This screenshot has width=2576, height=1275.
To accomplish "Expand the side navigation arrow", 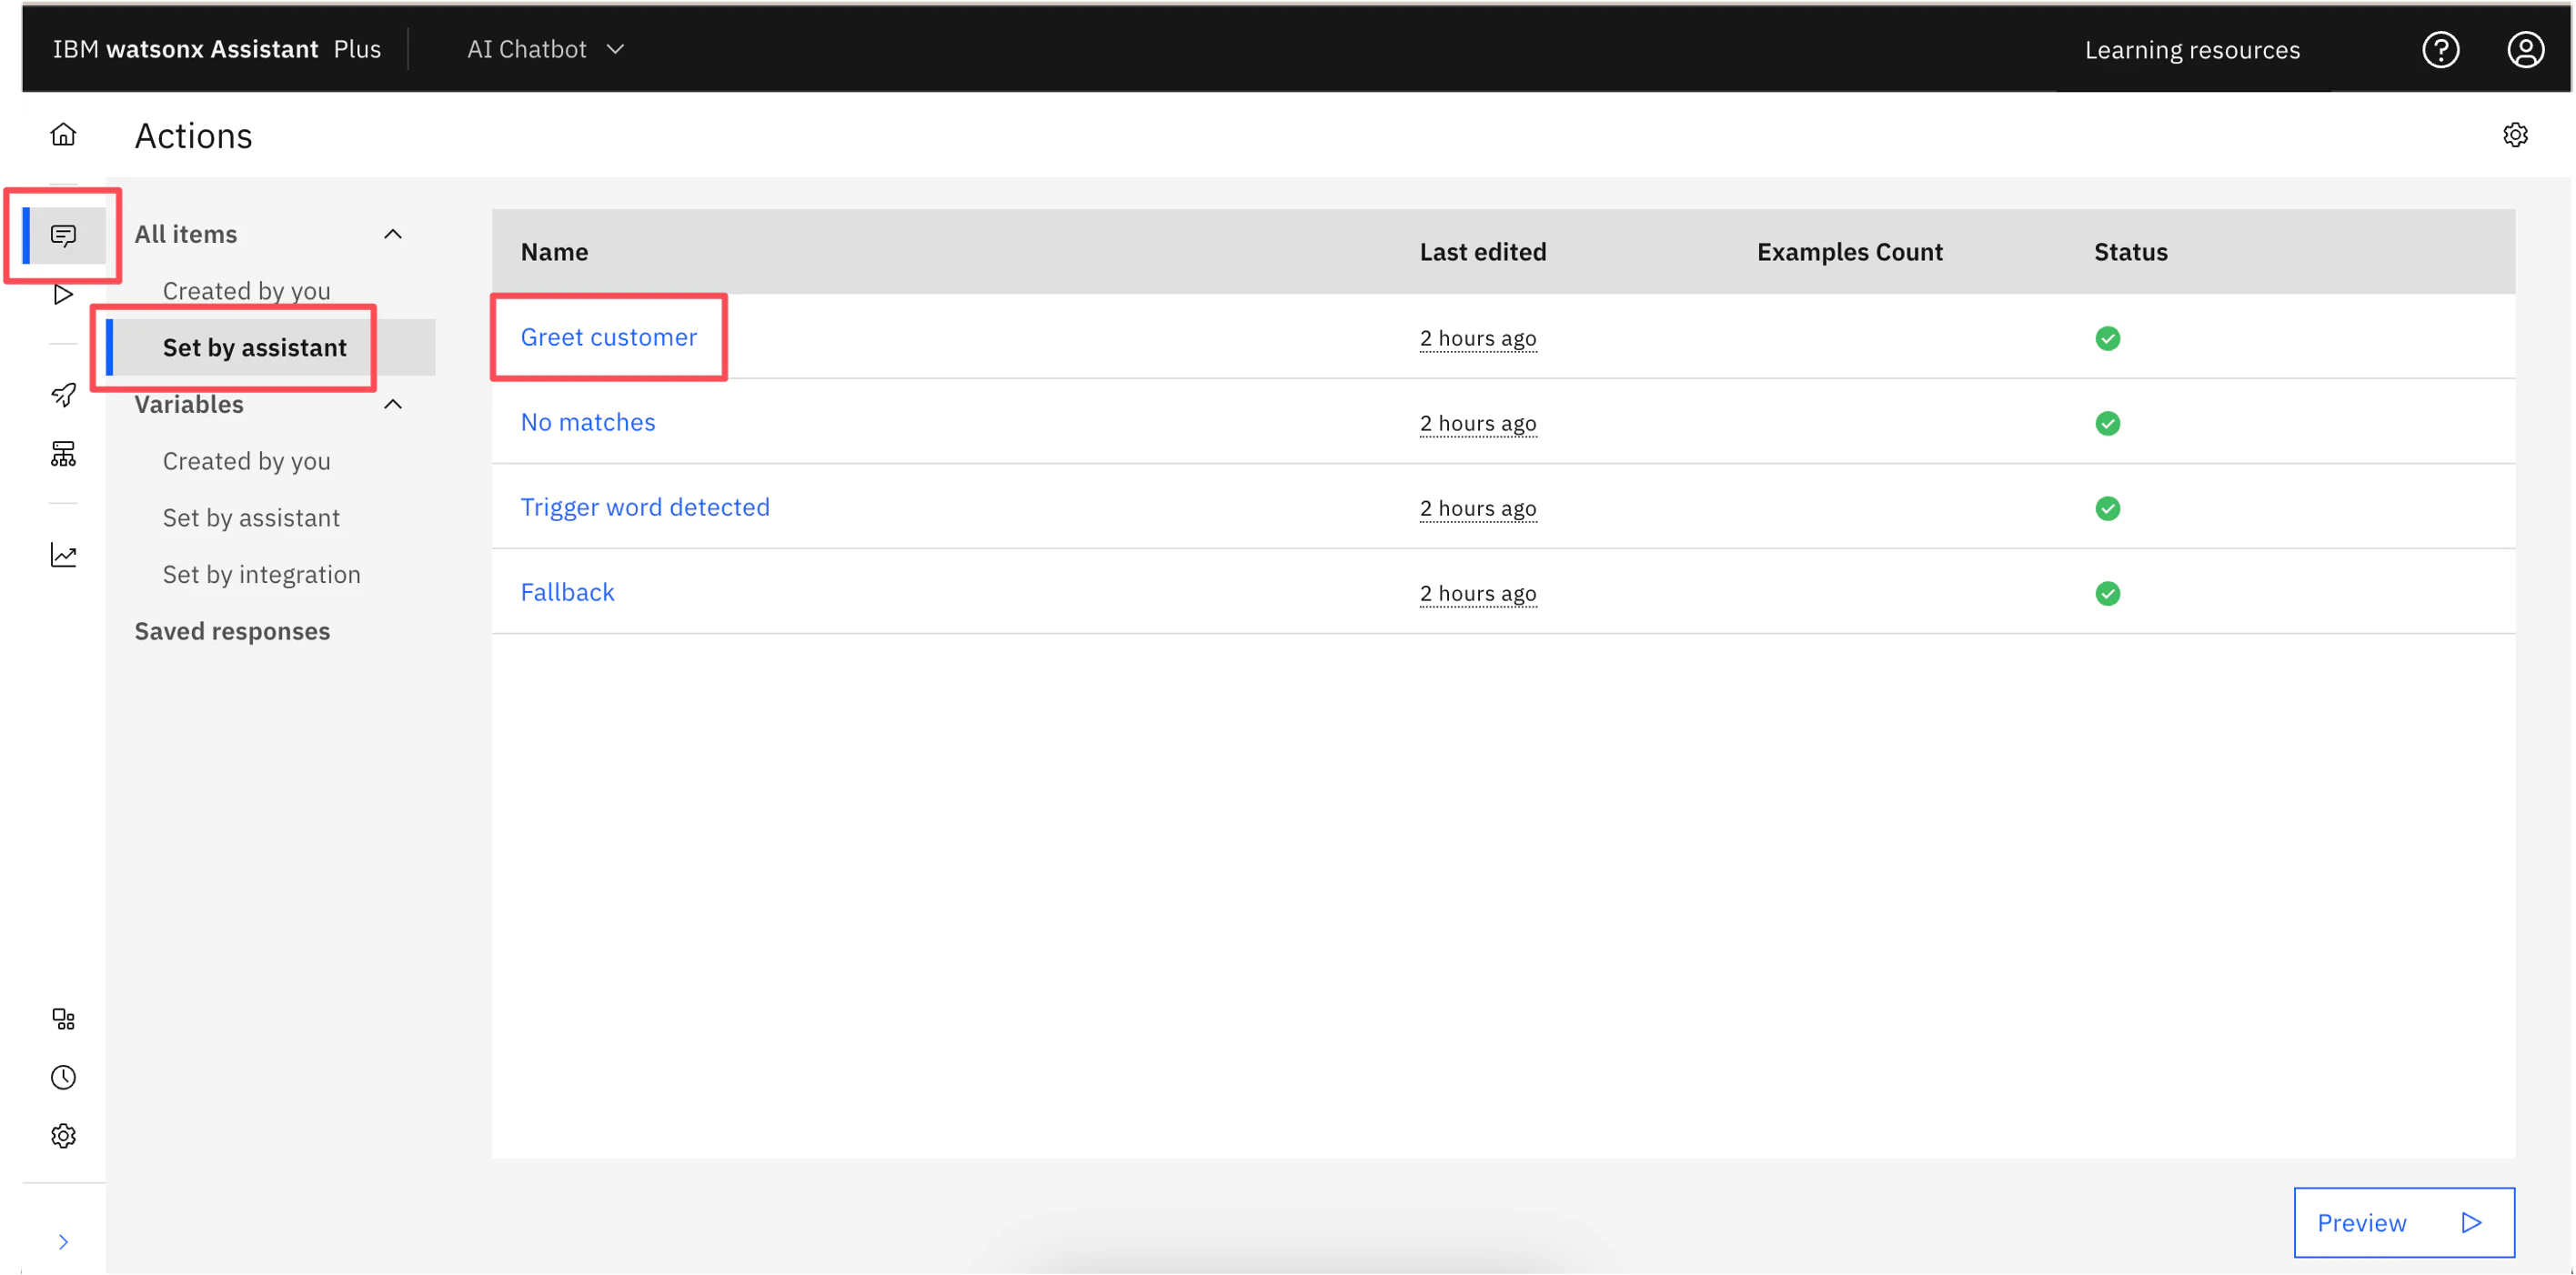I will pyautogui.click(x=63, y=1242).
